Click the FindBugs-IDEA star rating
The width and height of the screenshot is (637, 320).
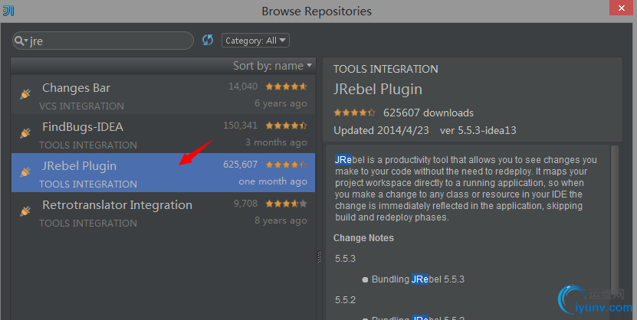point(286,126)
